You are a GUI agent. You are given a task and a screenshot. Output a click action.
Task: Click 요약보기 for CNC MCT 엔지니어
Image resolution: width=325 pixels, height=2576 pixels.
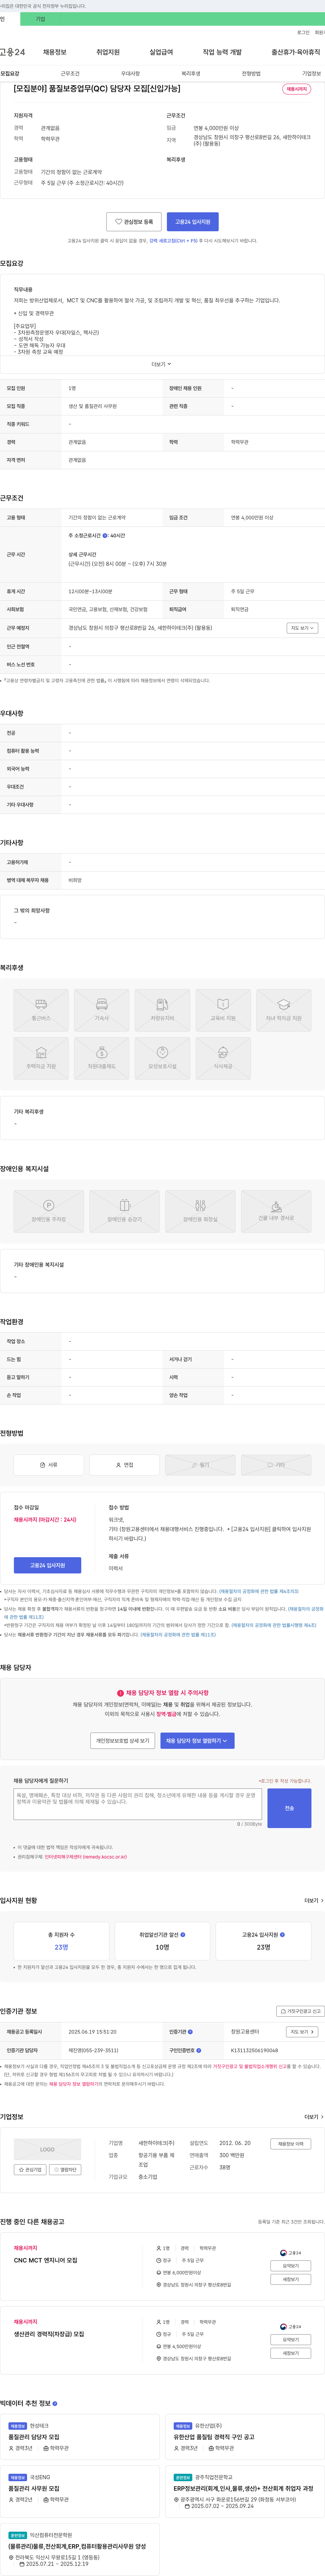tap(291, 2266)
